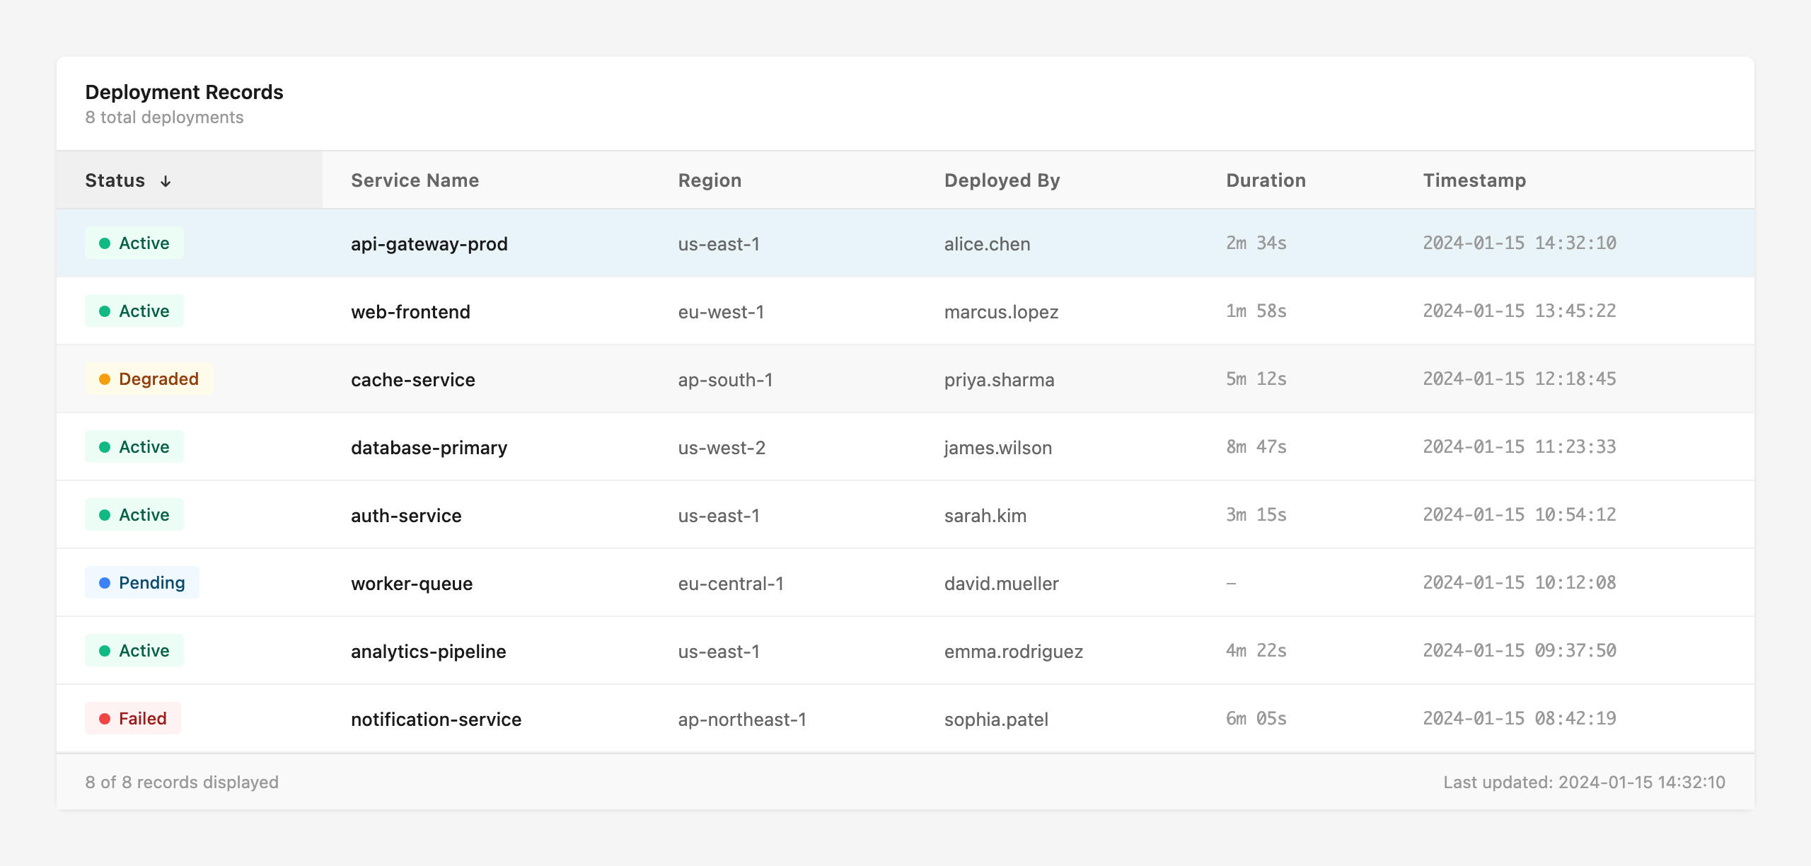Open the cache-service service name
The height and width of the screenshot is (866, 1811).
coord(413,380)
